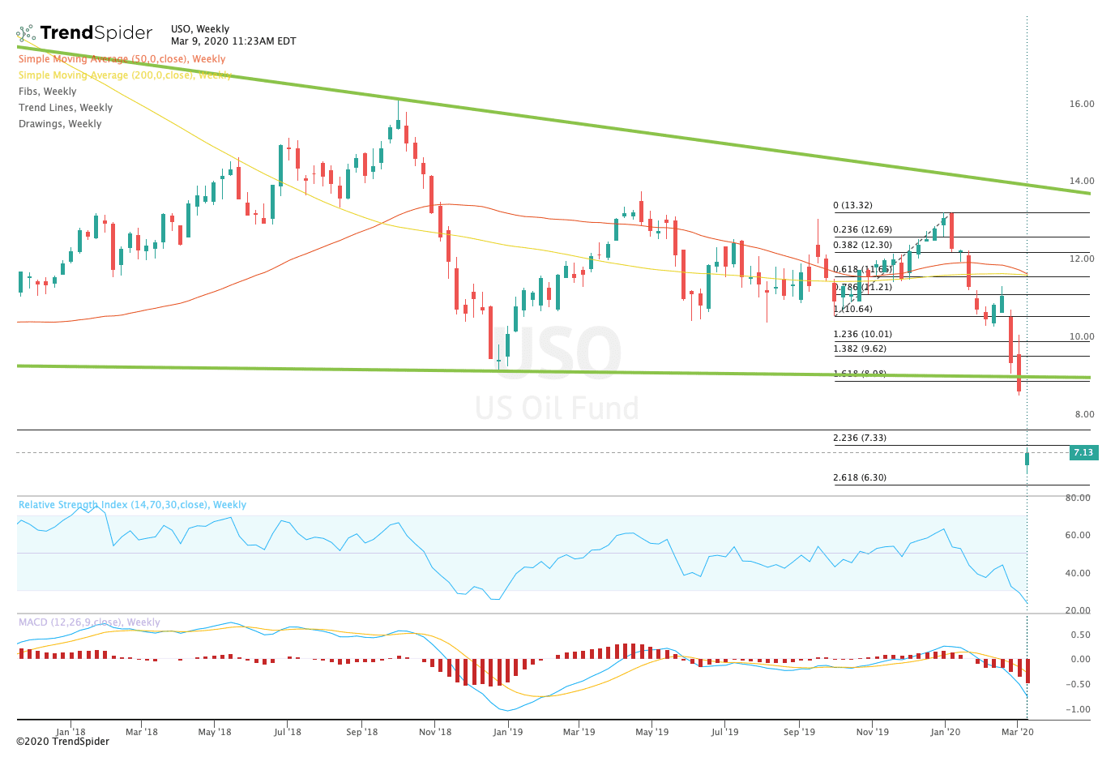Click the MACD 0.50 axis value

pos(1081,635)
